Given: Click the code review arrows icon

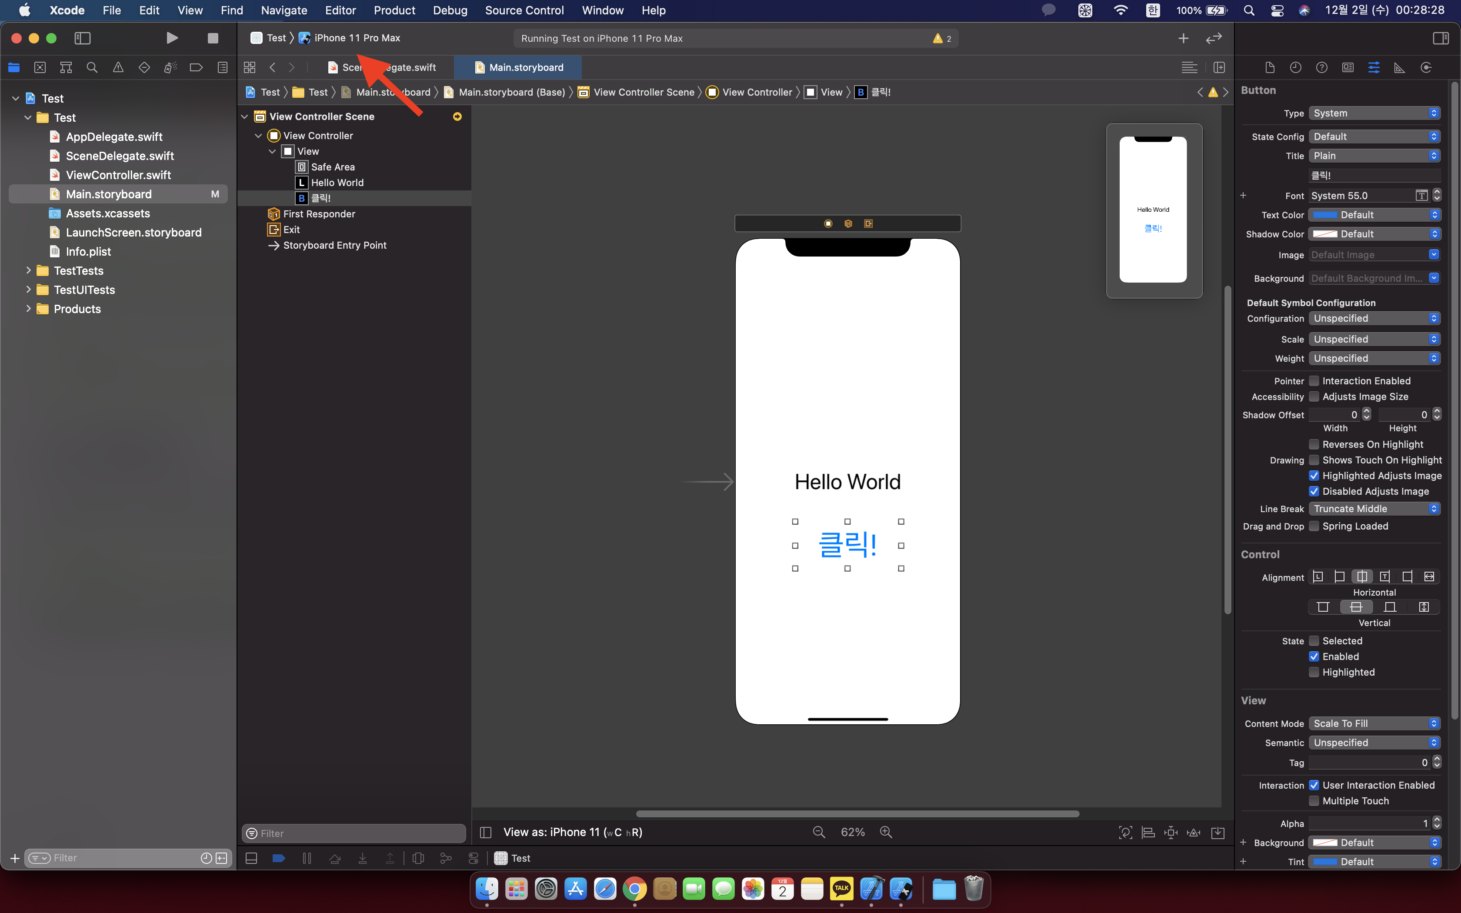Looking at the screenshot, I should [1214, 38].
